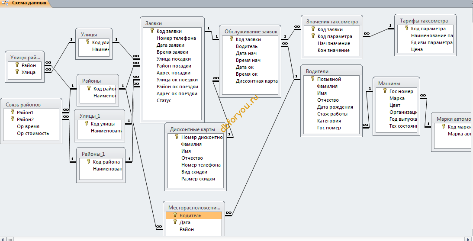
Task: Select Дисконтная карта field in Обслуживание заявок
Action: coord(250,81)
